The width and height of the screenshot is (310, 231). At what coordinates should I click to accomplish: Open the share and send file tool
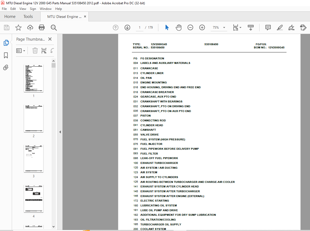[303, 28]
